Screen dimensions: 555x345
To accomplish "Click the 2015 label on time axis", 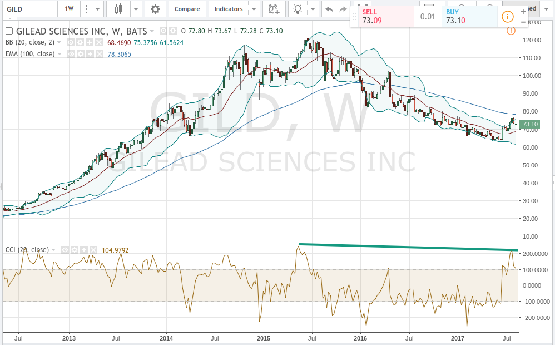I will coord(264,338).
